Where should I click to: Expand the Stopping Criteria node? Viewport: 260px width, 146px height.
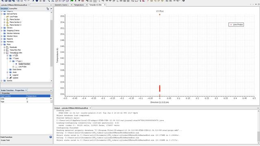coord(2,30)
